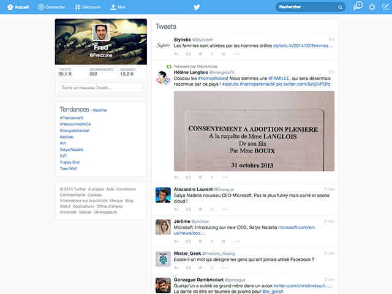392x294 pixels.
Task: Open pic.twitter.com link in Hélène's tweet
Action: 303,85
